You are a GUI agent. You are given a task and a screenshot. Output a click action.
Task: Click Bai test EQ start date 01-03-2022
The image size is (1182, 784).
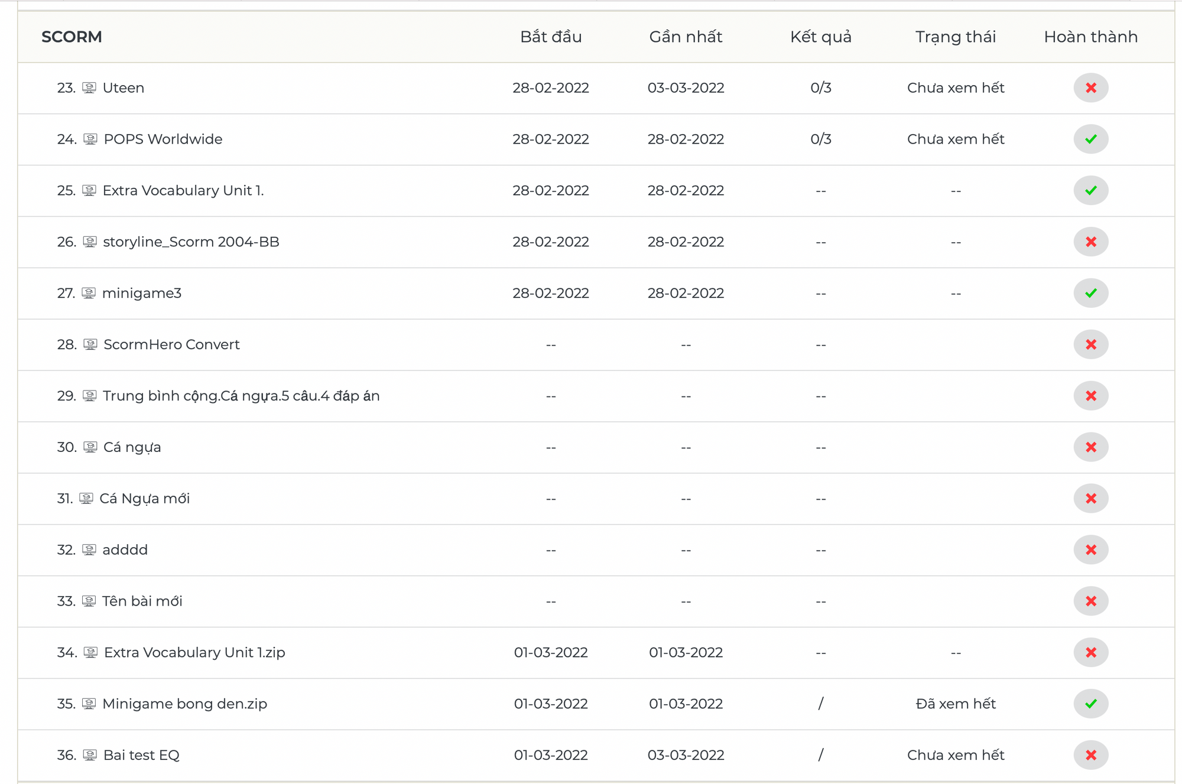tap(551, 756)
